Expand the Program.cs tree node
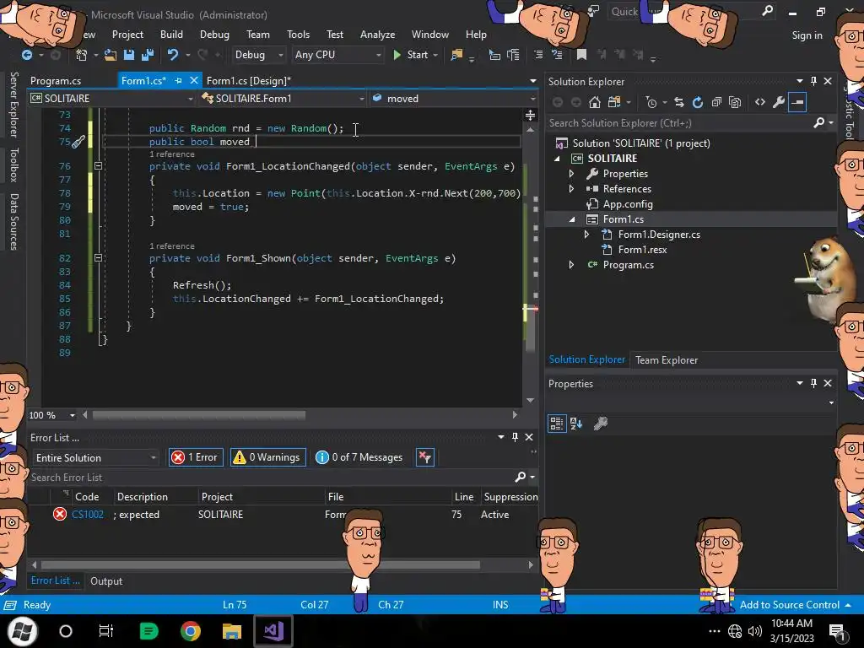This screenshot has width=864, height=648. [571, 265]
